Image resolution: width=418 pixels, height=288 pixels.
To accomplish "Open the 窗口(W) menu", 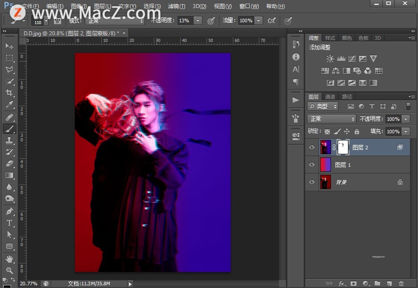I will point(249,6).
